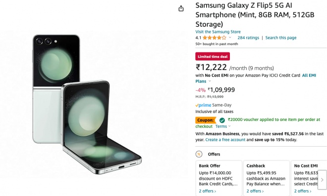Click the Galaxy Z Flip5 product image

coord(87,104)
